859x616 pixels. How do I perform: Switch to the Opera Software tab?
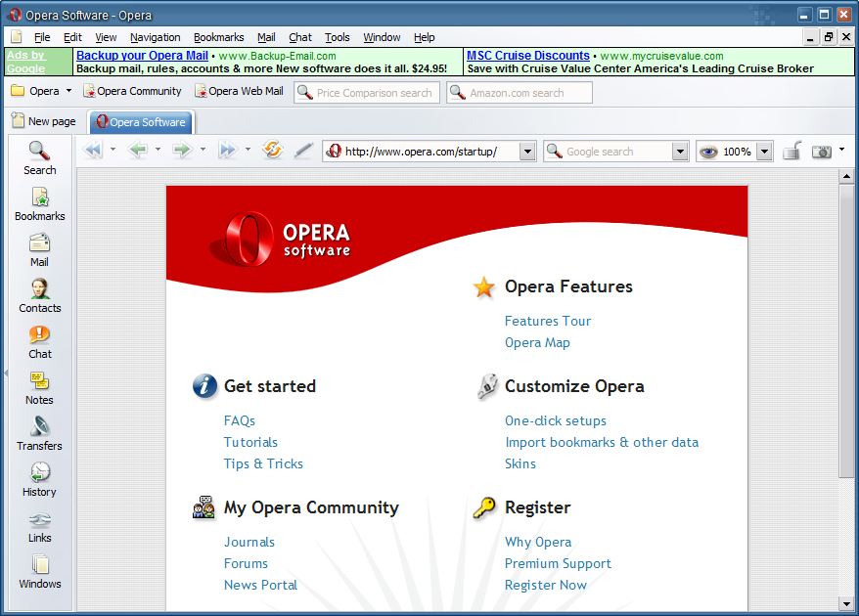click(141, 122)
